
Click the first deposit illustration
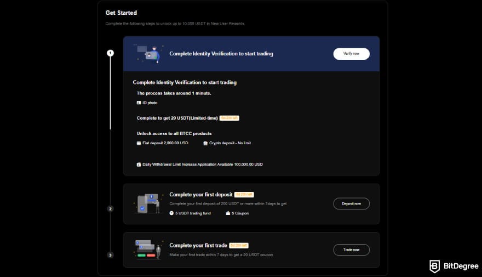(x=149, y=203)
